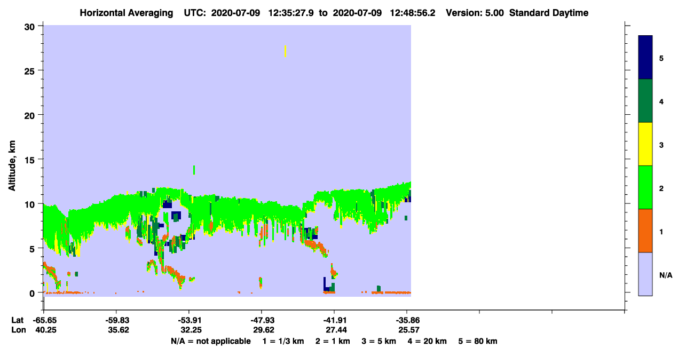Click the 'Lon' row label
694x356 pixels.
(x=18, y=330)
